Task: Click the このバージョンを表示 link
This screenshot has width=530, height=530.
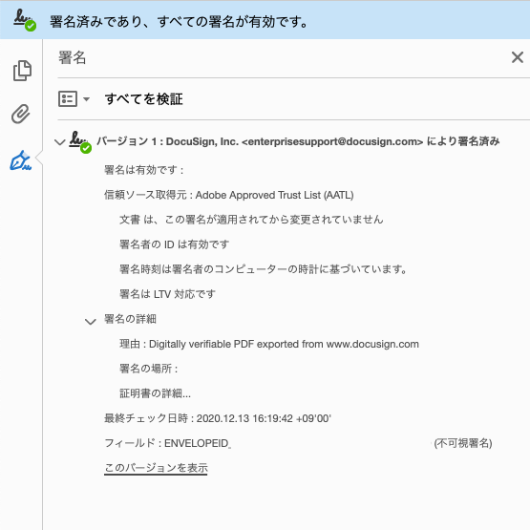Action: tap(156, 468)
